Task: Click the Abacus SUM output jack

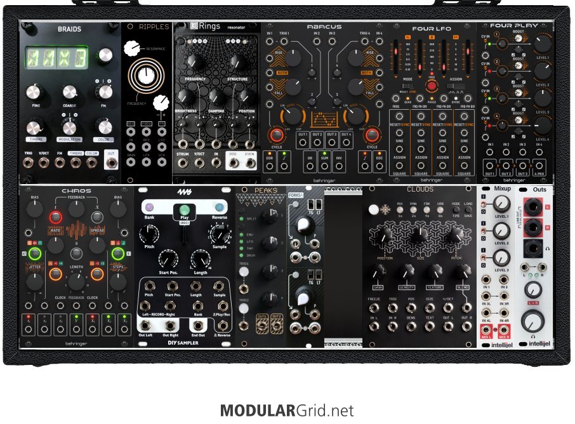Action: 324,166
